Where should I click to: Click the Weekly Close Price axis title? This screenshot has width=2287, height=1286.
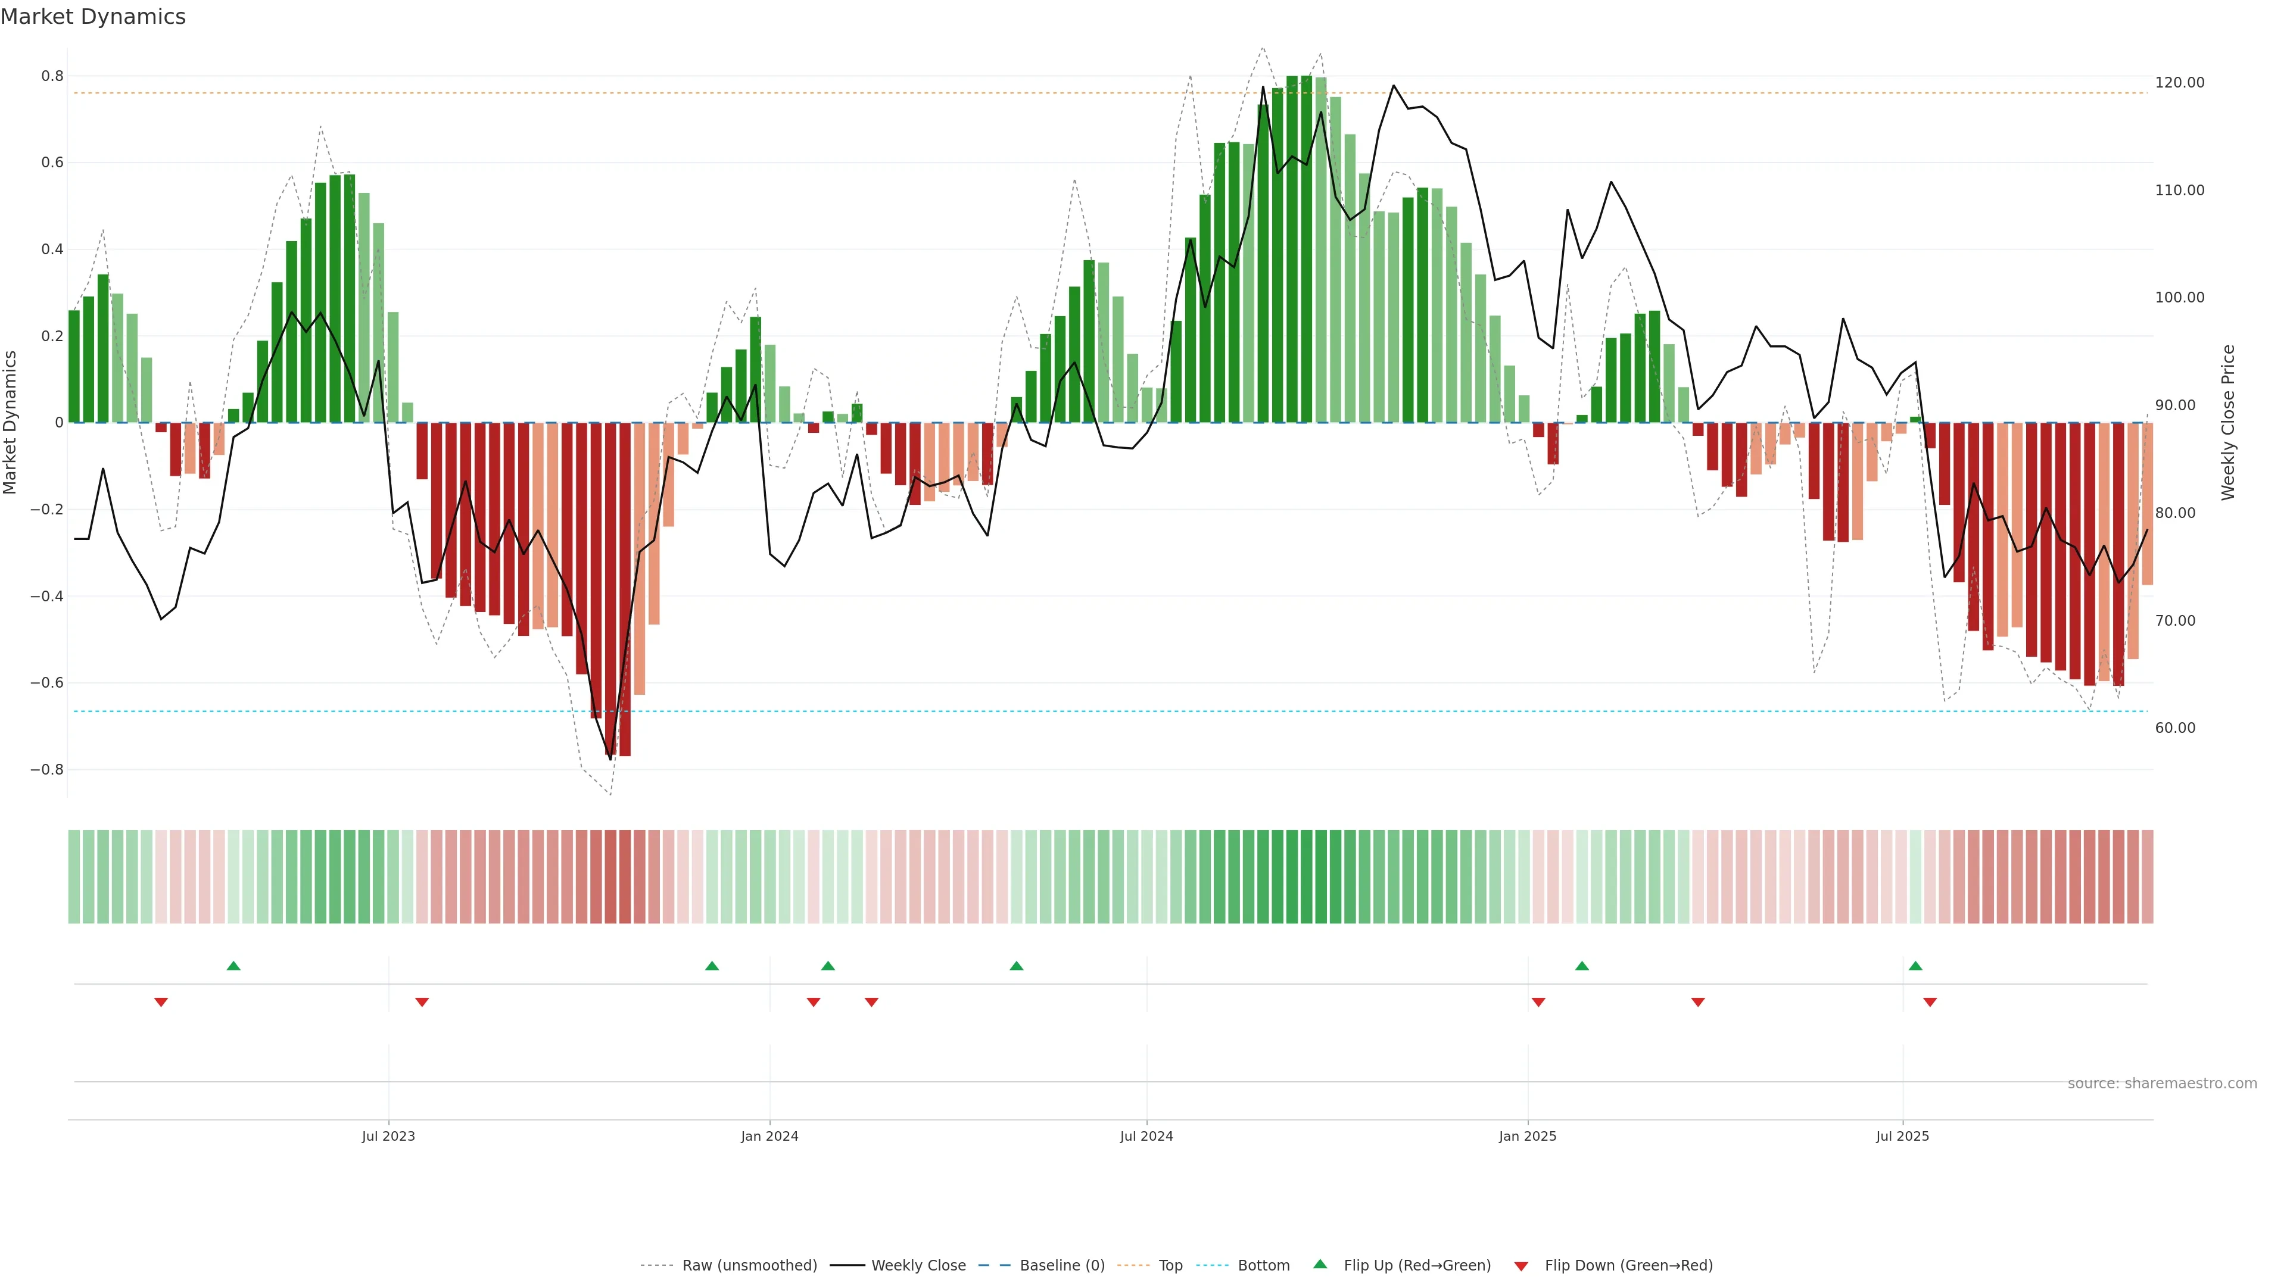tap(2227, 423)
